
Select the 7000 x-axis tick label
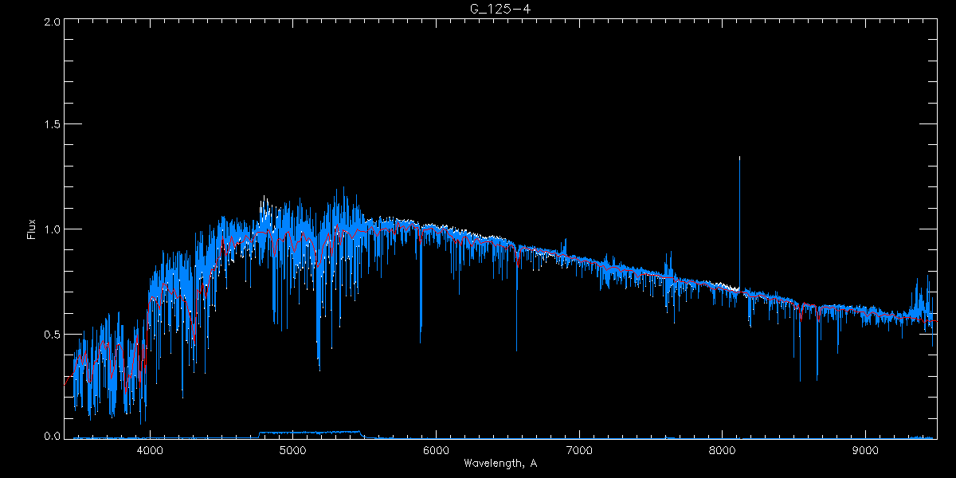point(579,450)
